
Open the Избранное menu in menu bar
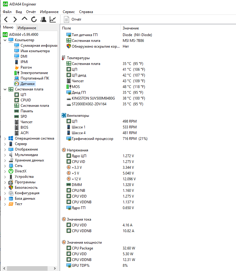(49, 12)
